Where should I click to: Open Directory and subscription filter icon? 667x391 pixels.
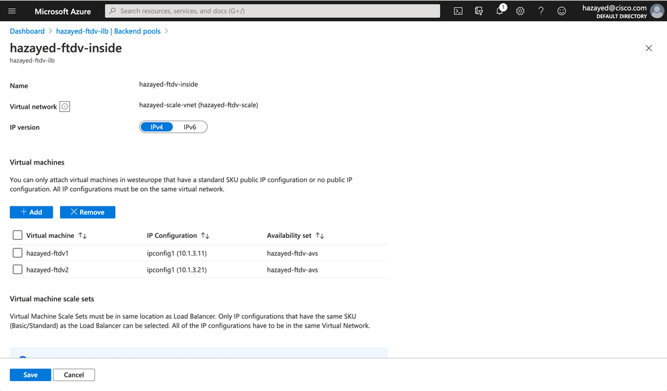(479, 11)
